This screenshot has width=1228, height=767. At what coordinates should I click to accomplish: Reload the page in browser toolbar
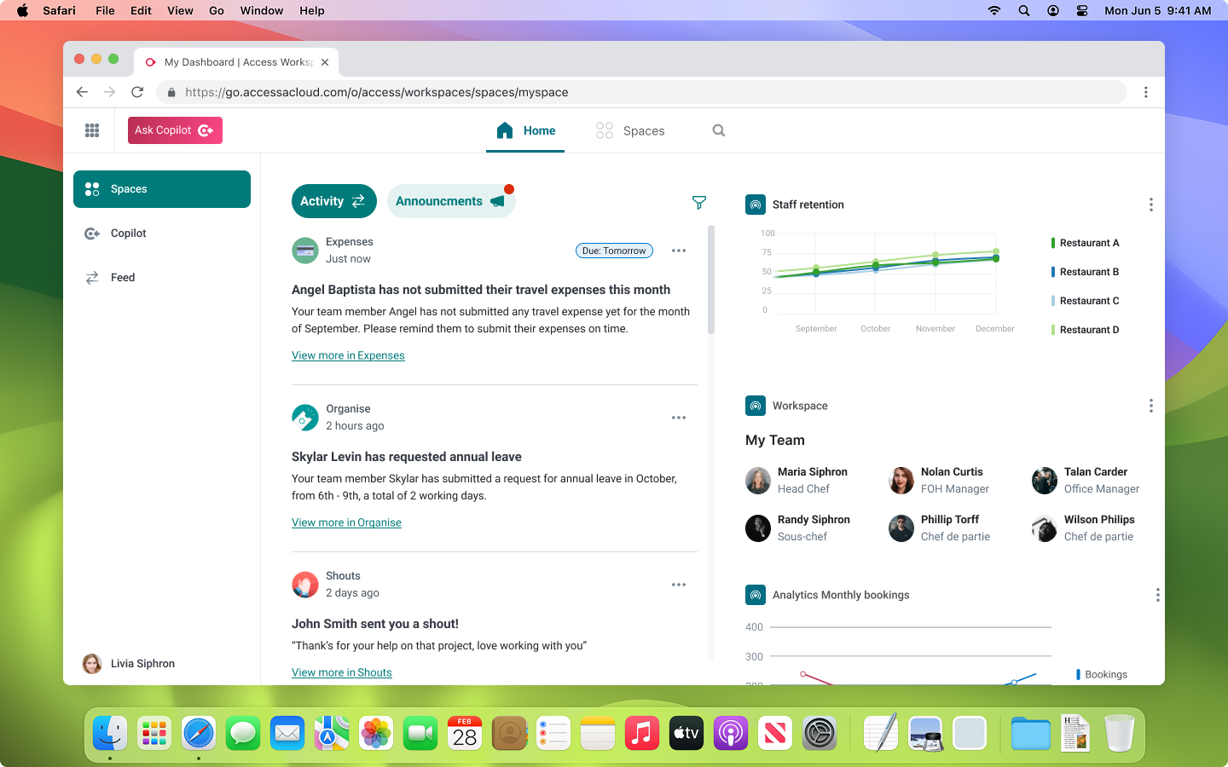pos(137,92)
